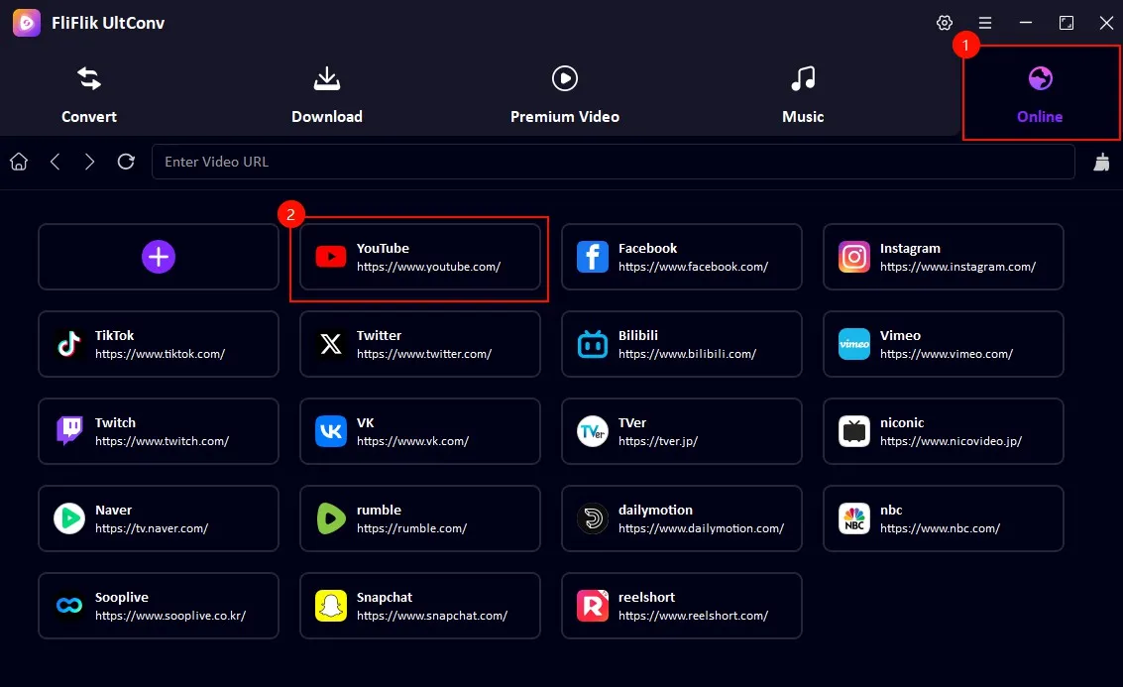
Task: Open the Vimeo downloader option
Action: pos(943,344)
